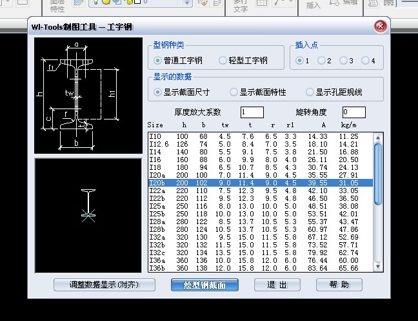Open 帮助 help button
418x321 pixels.
(x=339, y=285)
